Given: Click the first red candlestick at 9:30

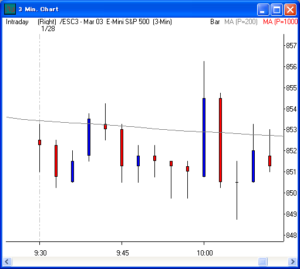Looking at the screenshot, I should [39, 142].
